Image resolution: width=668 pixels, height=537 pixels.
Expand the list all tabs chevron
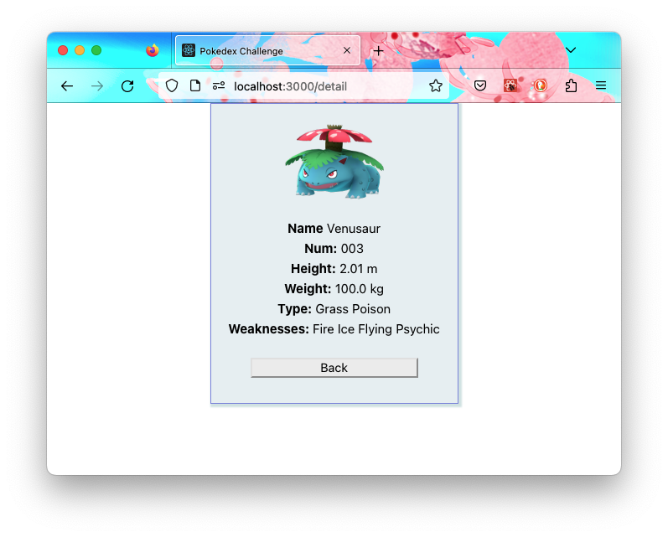click(571, 50)
